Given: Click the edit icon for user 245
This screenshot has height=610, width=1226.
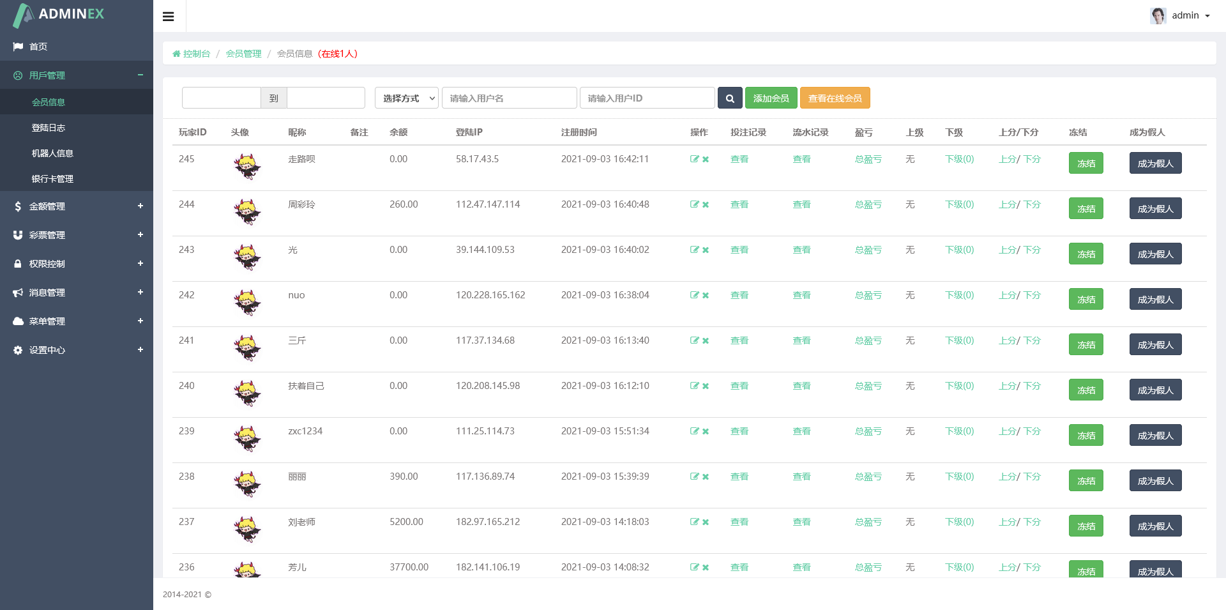Looking at the screenshot, I should [694, 159].
